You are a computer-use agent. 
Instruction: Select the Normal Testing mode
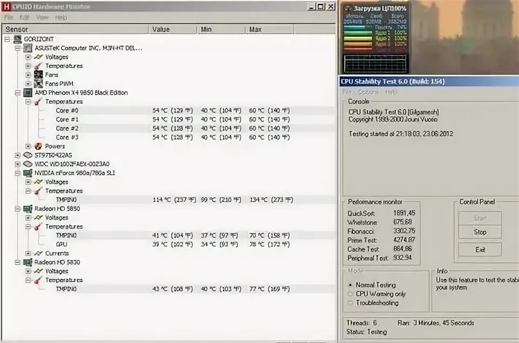[350, 285]
